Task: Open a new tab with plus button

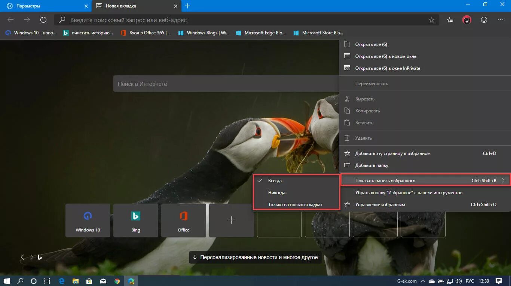Action: click(188, 6)
